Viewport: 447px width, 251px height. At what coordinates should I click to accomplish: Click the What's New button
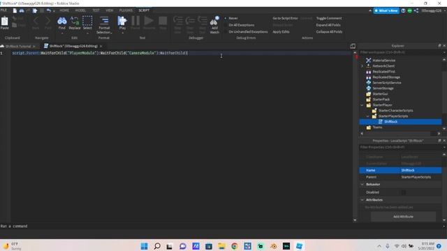(386, 10)
